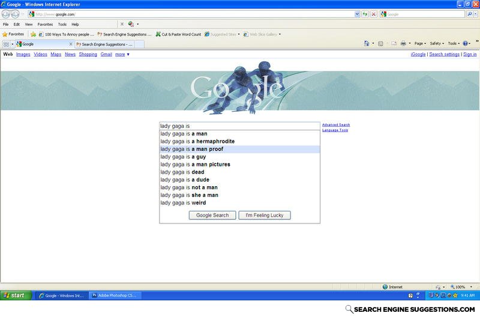The height and width of the screenshot is (316, 480).
Task: Click the Sign in link
Action: (x=470, y=54)
